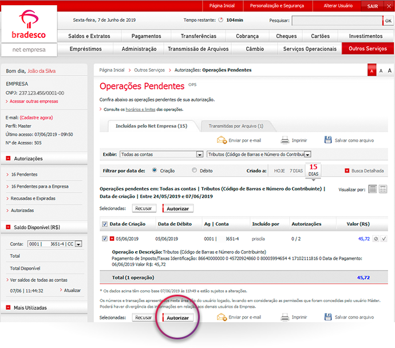The image size is (395, 348).
Task: Click the bottom Autorizar button
Action: point(177,317)
